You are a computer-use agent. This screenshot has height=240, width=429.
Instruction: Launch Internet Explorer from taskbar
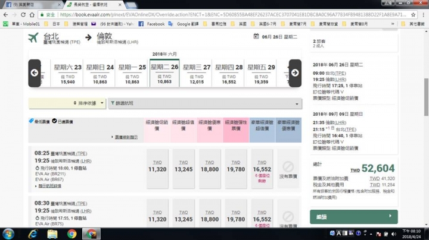pos(33,234)
